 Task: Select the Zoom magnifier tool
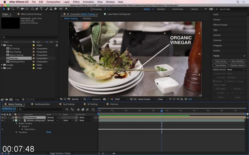(13, 9)
